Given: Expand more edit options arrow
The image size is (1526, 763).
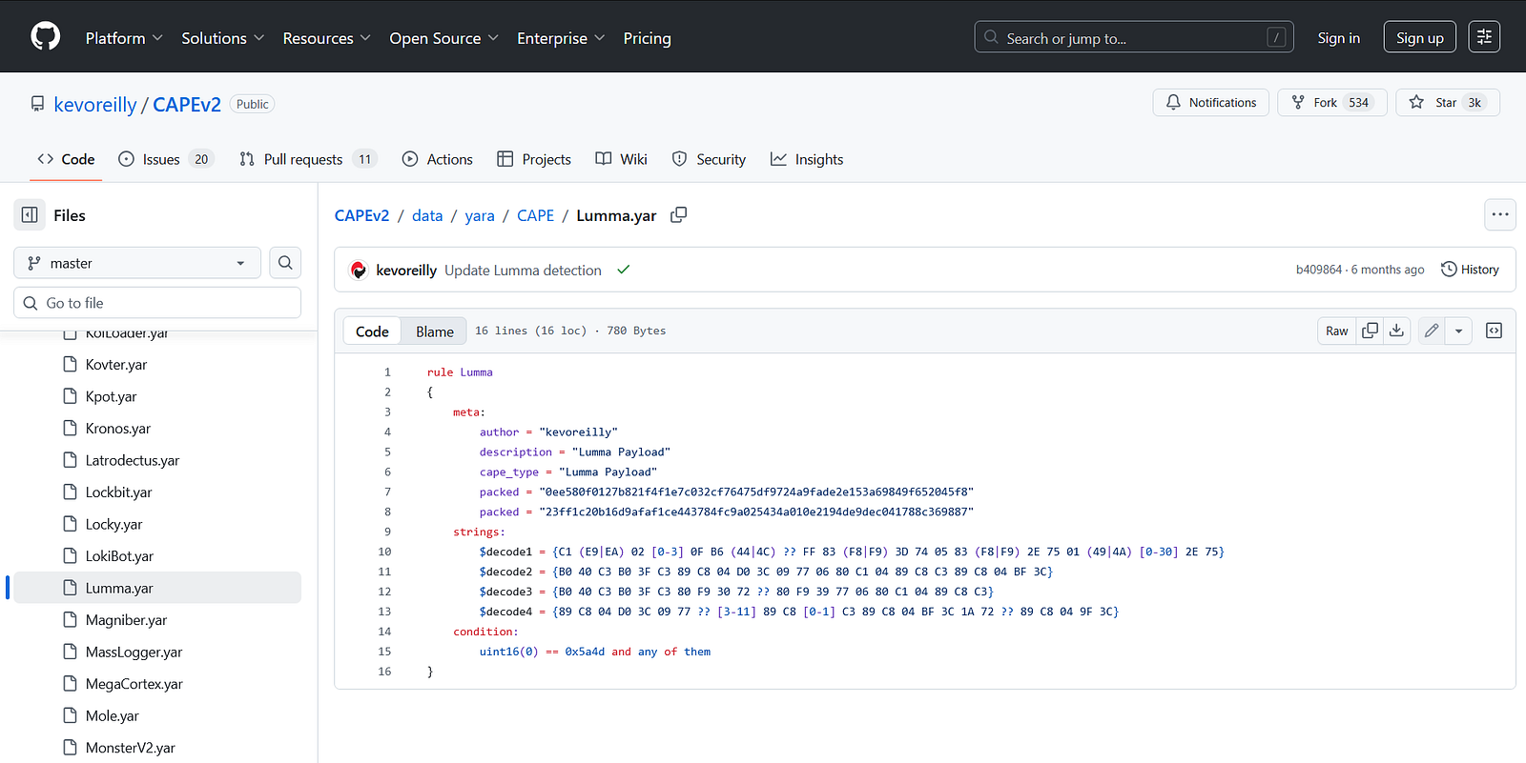Looking at the screenshot, I should 1458,331.
